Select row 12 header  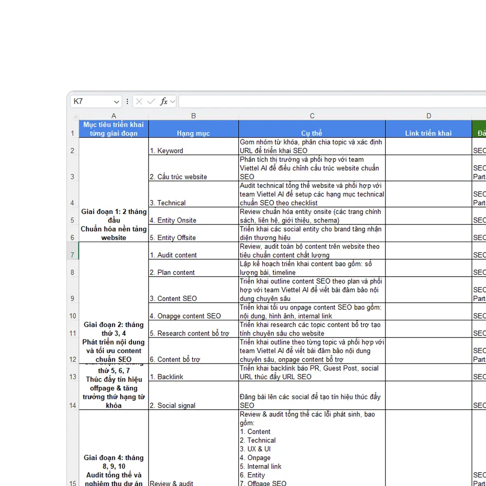[x=73, y=351]
